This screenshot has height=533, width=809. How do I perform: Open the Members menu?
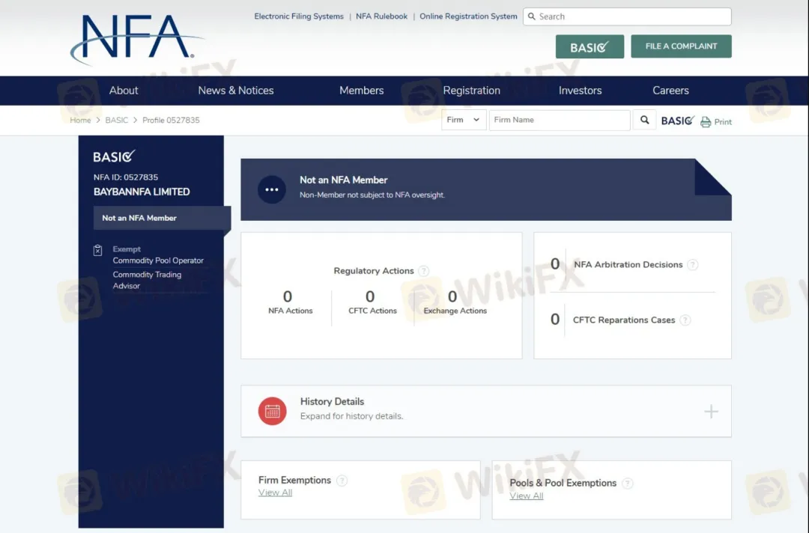pyautogui.click(x=362, y=91)
